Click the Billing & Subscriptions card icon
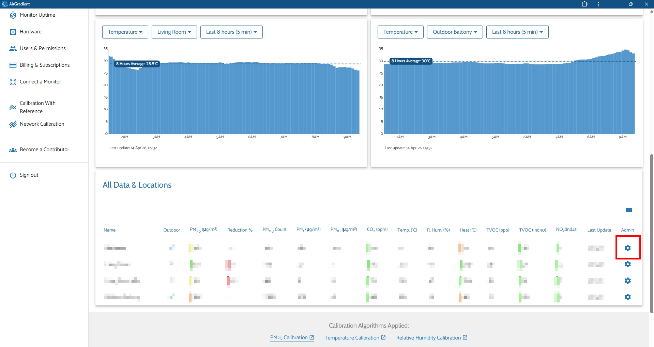 (13, 65)
